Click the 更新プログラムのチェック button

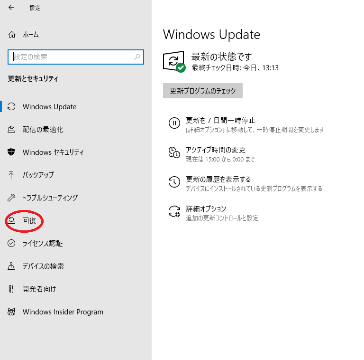click(203, 91)
